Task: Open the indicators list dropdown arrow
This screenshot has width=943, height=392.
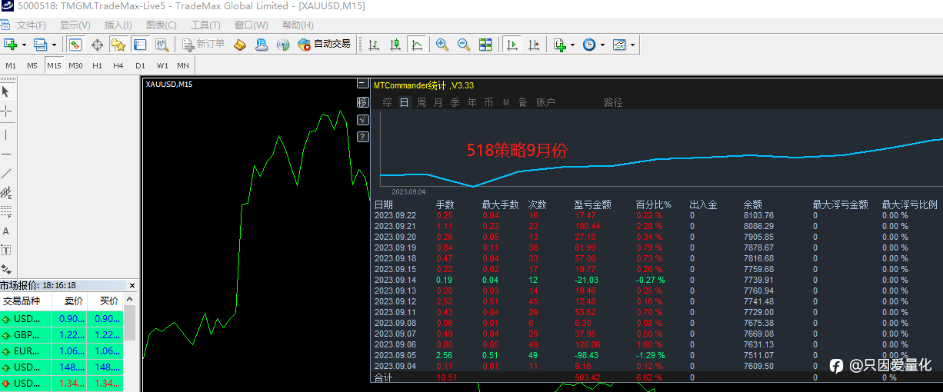Action: pyautogui.click(x=572, y=45)
